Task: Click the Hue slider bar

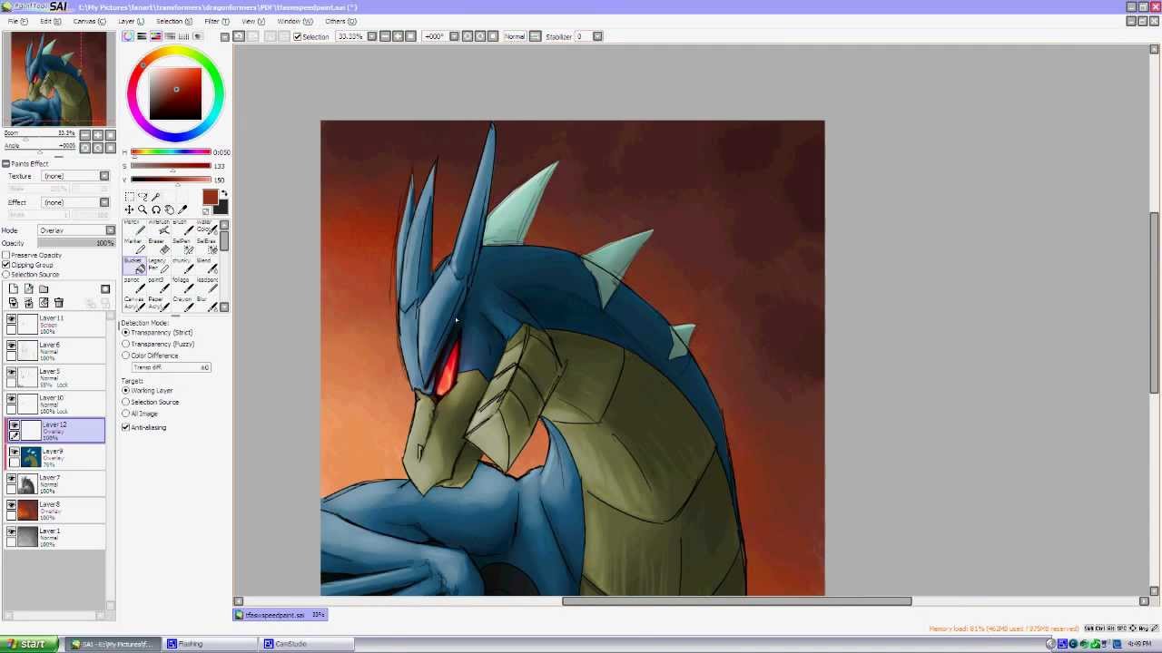Action: (x=171, y=152)
